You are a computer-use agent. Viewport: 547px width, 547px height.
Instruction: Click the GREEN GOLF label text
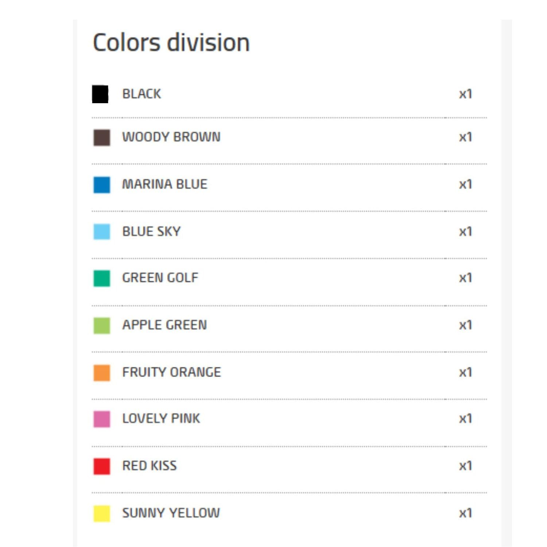point(160,277)
